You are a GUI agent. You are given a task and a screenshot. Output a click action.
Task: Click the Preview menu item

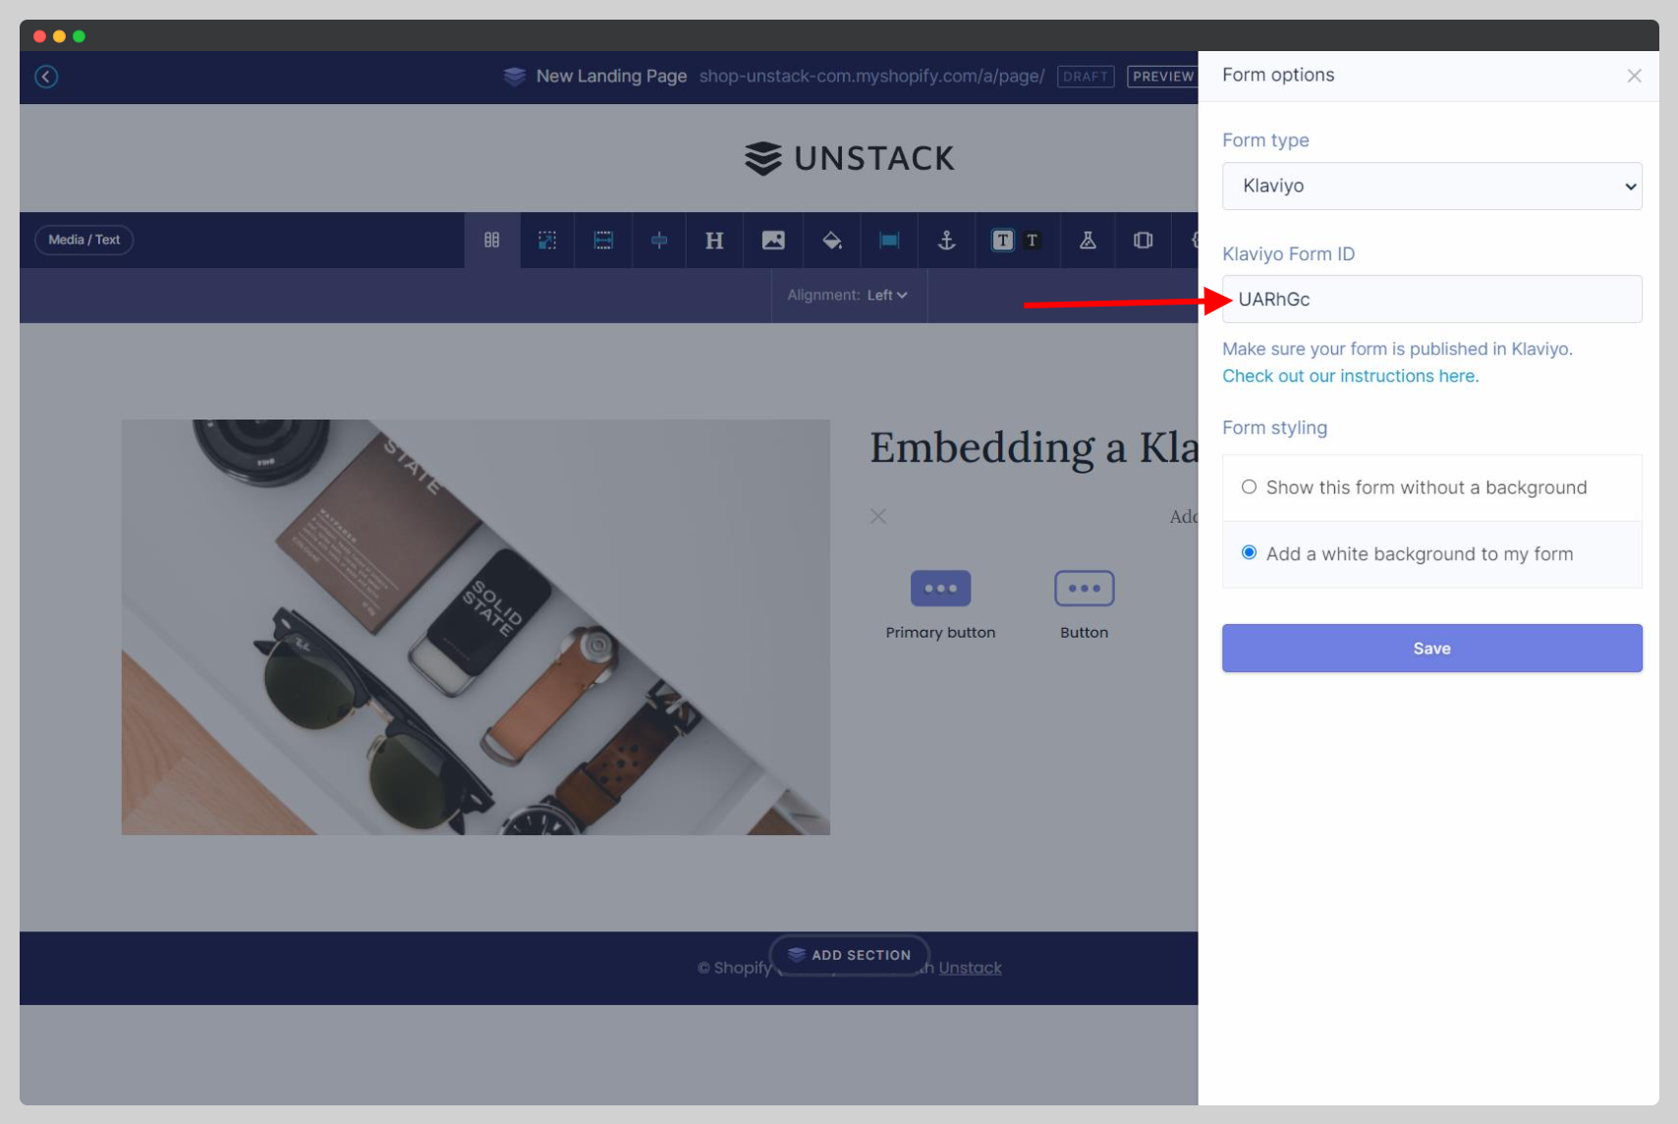[1163, 77]
